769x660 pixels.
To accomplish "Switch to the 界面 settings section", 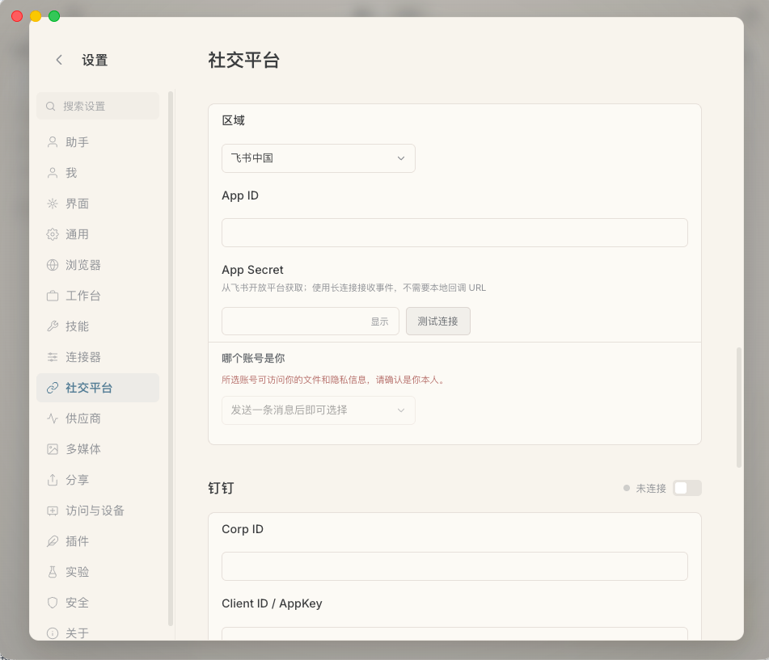I will click(x=98, y=204).
